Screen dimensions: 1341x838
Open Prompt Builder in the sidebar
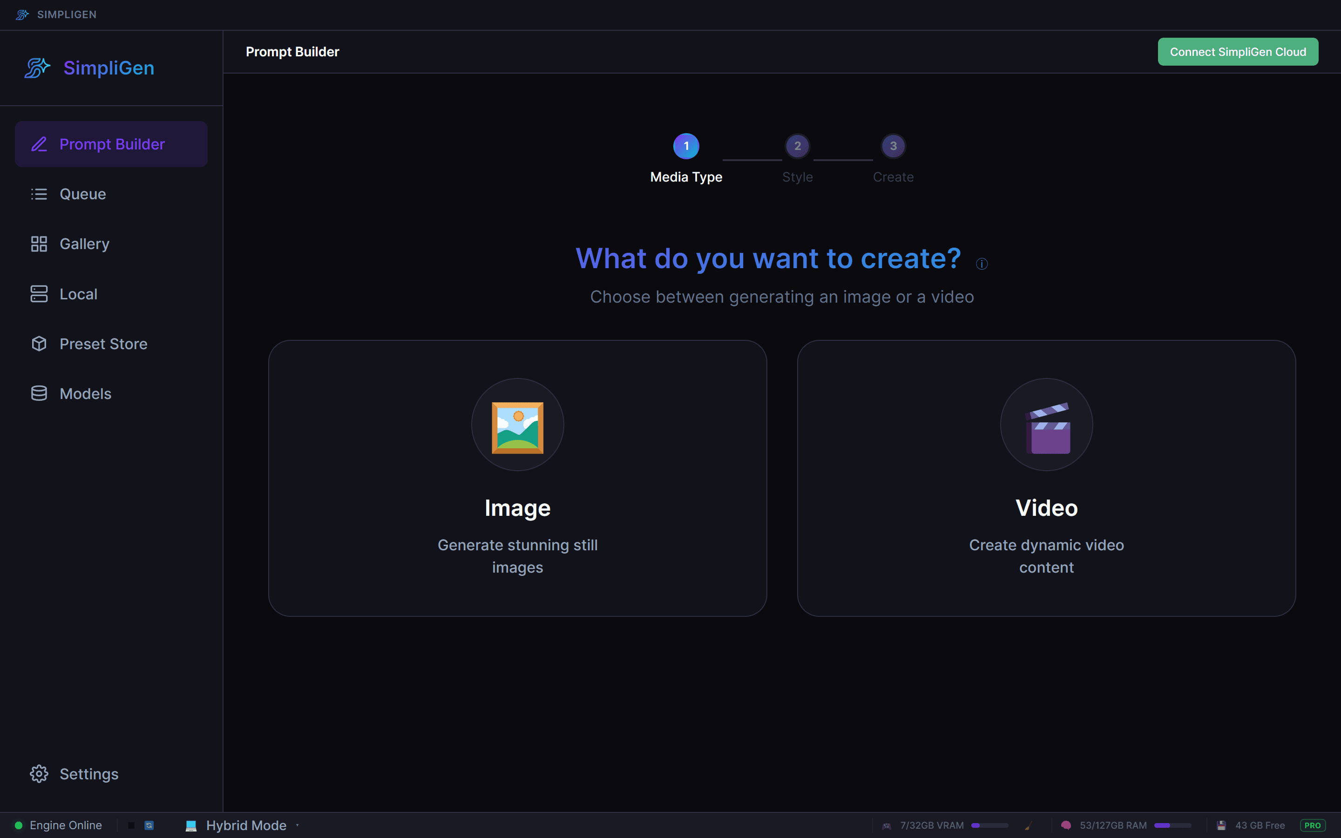tap(111, 144)
